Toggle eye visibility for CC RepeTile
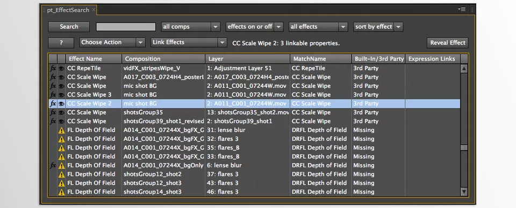This screenshot has height=208, width=516. 61,69
